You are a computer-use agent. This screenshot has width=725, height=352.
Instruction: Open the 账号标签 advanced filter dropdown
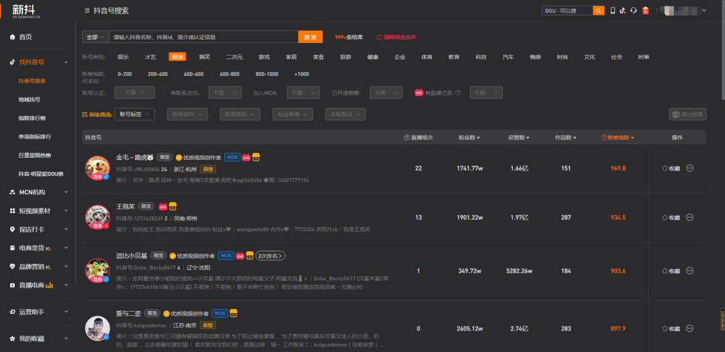coord(134,114)
